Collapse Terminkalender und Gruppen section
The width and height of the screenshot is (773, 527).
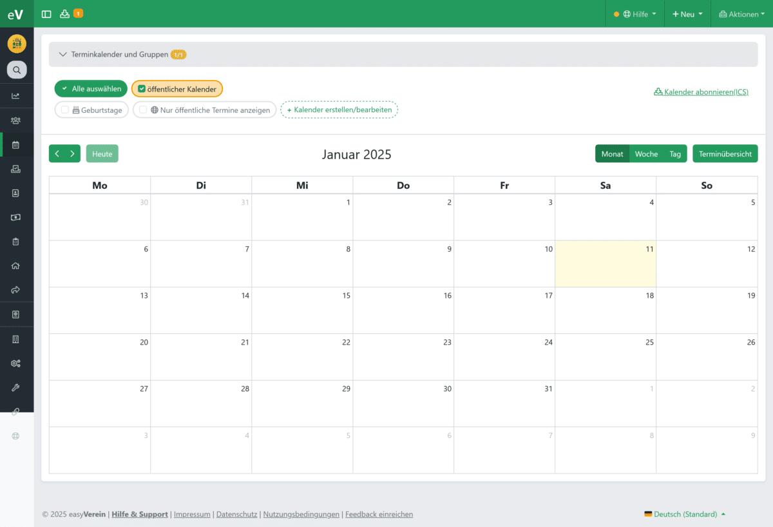coord(403,55)
